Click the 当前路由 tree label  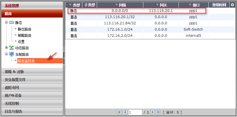click(x=22, y=54)
